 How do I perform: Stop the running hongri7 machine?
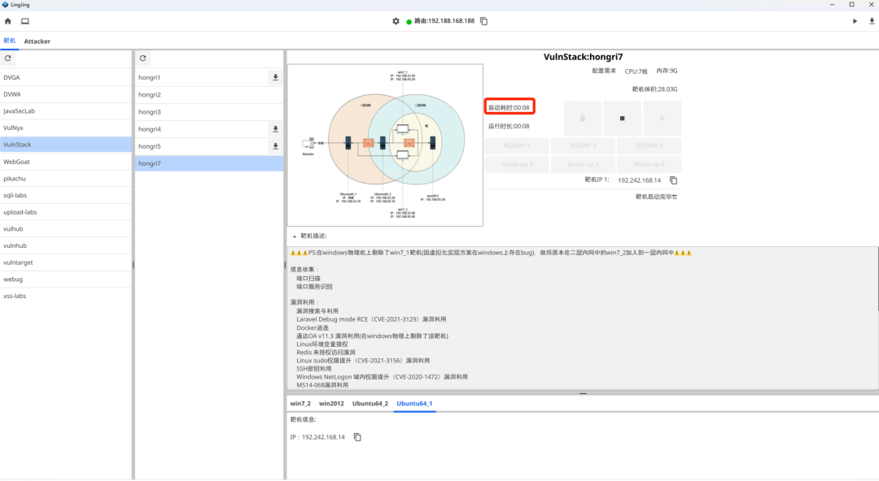(x=622, y=119)
